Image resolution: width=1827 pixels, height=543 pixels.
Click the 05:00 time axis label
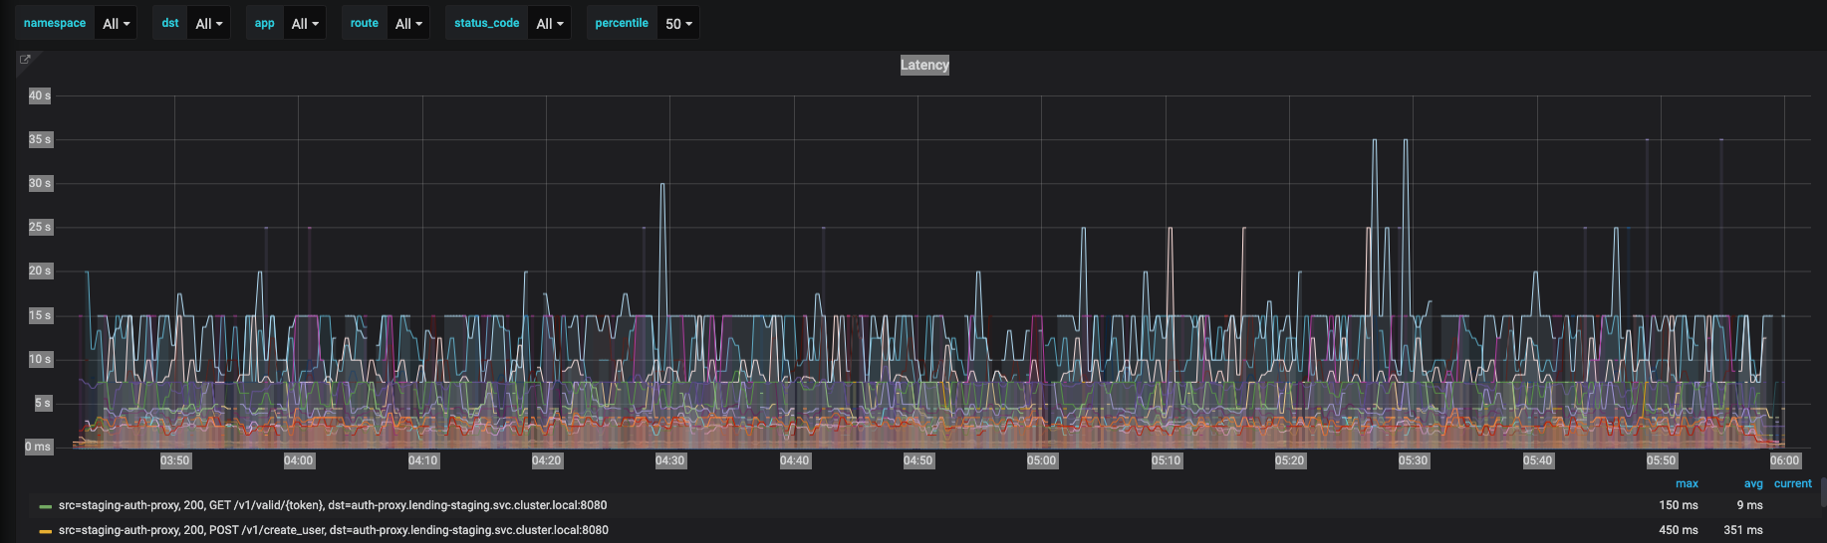(x=1042, y=460)
